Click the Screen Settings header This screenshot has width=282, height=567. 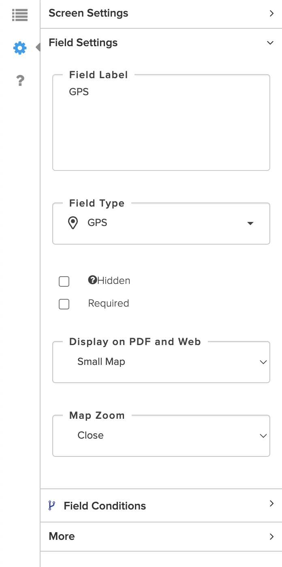(88, 13)
